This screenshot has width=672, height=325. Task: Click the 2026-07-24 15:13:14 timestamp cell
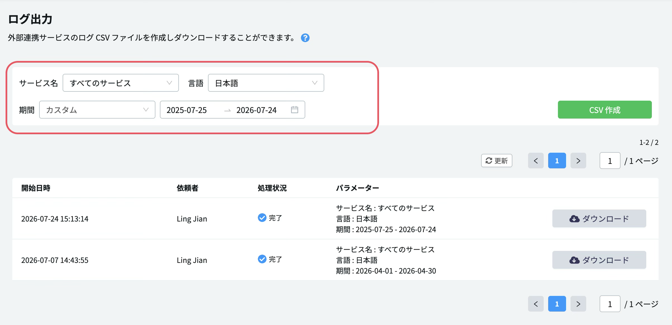pos(55,219)
